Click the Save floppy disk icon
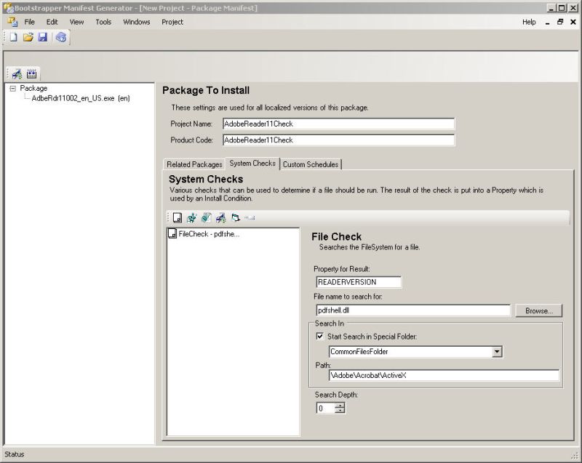582x463 pixels. [43, 36]
